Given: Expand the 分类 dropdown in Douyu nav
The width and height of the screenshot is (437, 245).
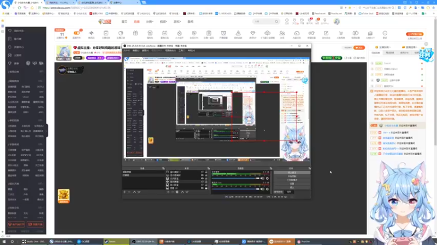Looking at the screenshot, I should [150, 21].
